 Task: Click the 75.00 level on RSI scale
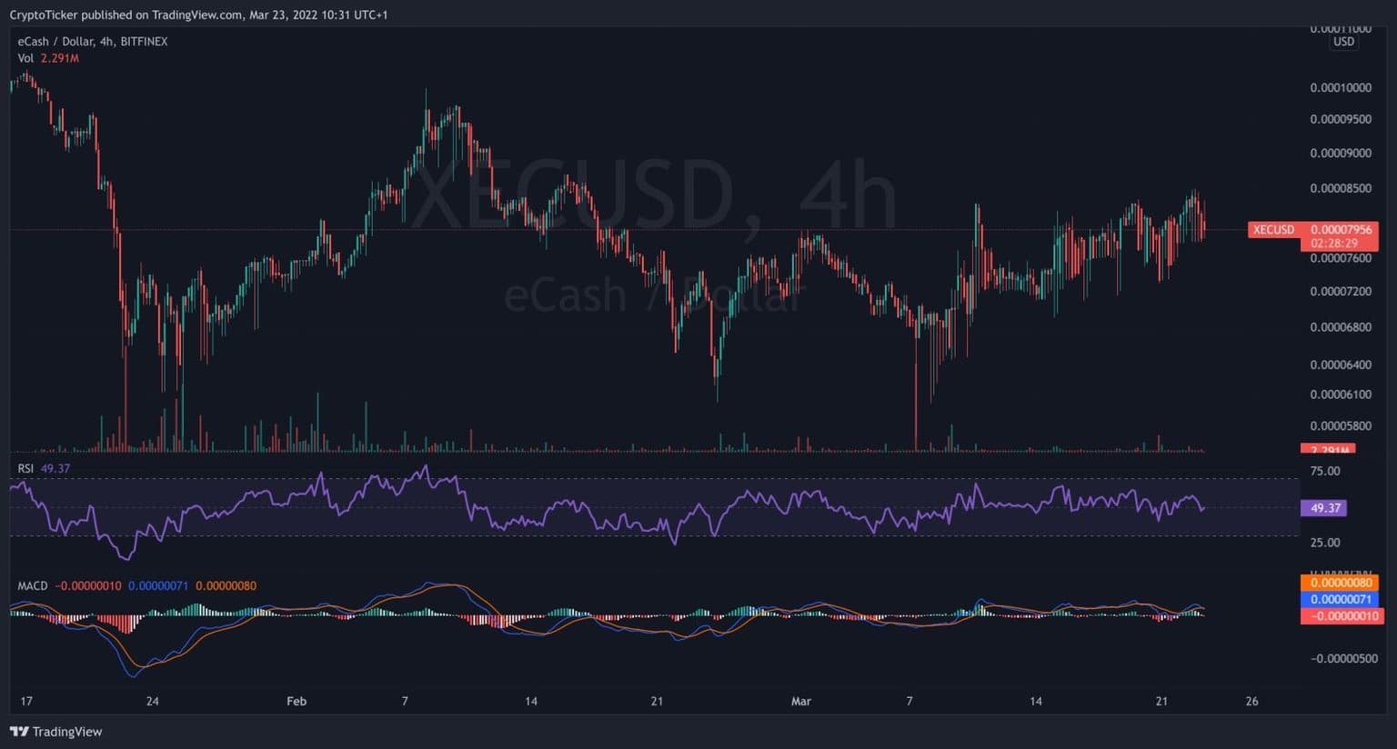[x=1325, y=471]
